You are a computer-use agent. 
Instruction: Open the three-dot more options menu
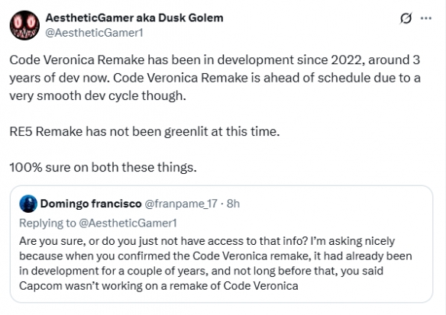(x=426, y=18)
